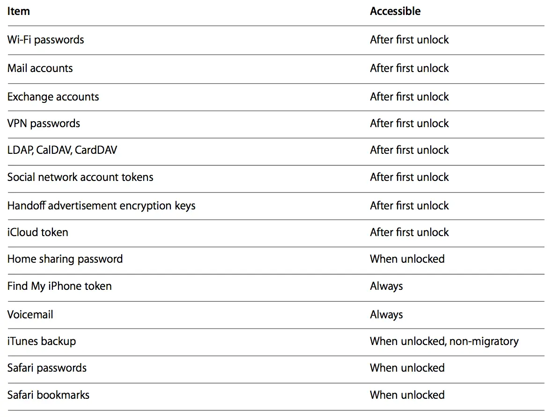Select the "Exchange accounts" entry
Image resolution: width=560 pixels, height=417 pixels.
[53, 97]
